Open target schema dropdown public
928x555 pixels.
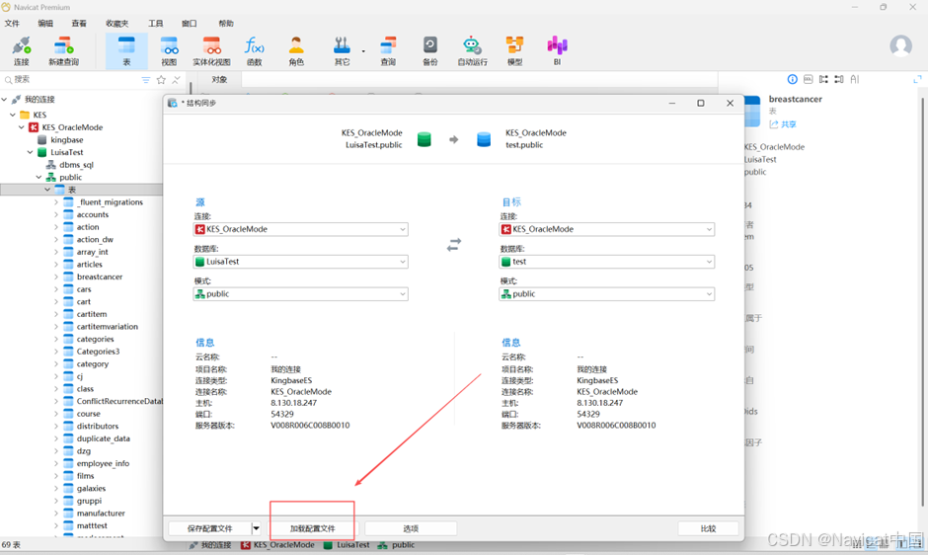[x=606, y=293]
